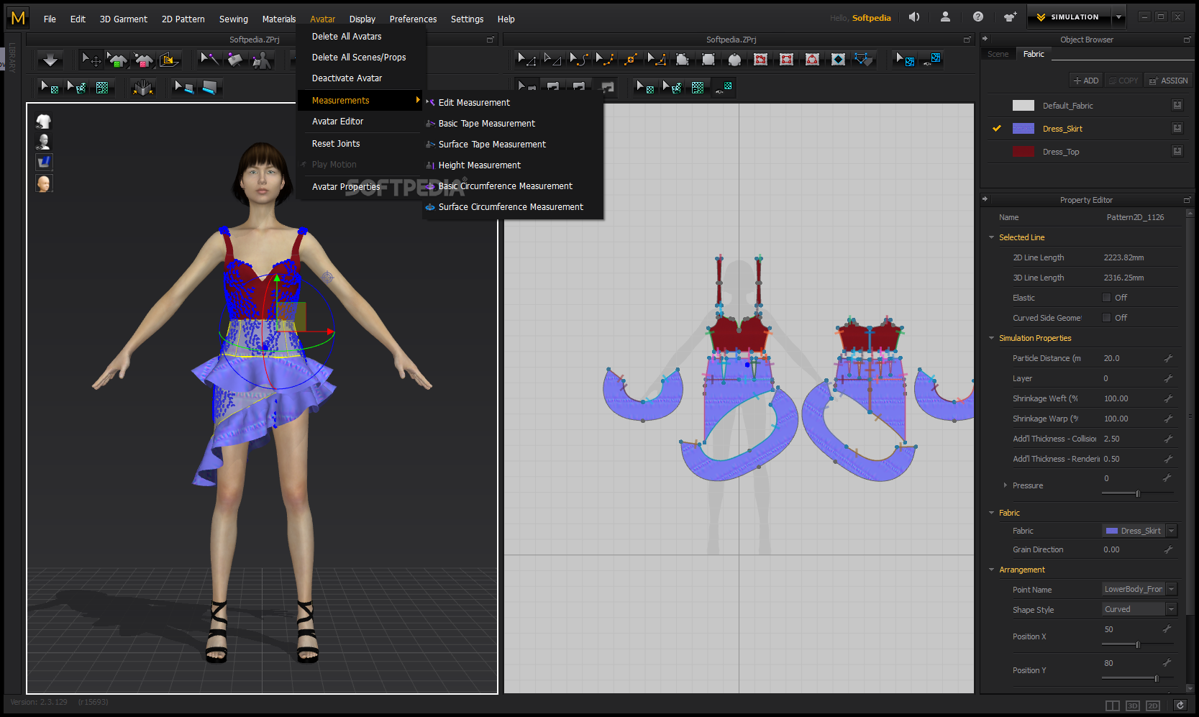Undock the Object Browser panel
The width and height of the screenshot is (1199, 717).
(1187, 40)
